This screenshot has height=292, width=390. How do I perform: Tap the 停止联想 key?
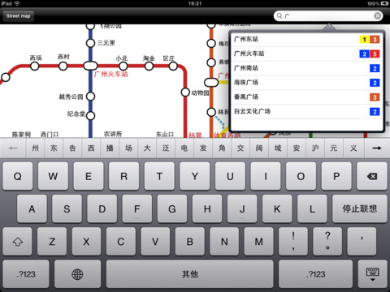pyautogui.click(x=360, y=208)
